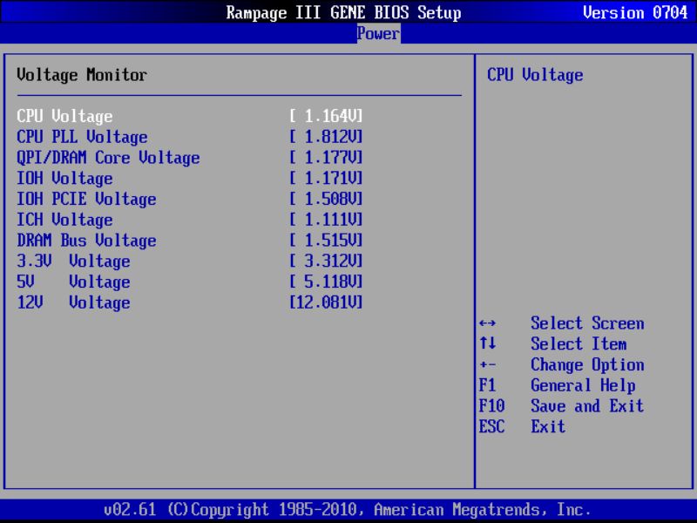Select the 3.3V Voltage label

tap(74, 261)
